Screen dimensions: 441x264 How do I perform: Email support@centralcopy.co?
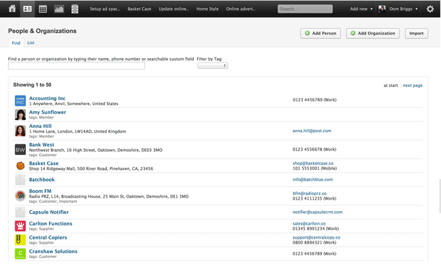[316, 238]
